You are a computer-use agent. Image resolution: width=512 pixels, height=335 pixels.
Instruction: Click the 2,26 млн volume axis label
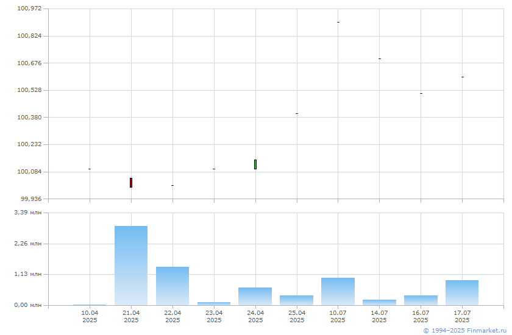point(28,244)
